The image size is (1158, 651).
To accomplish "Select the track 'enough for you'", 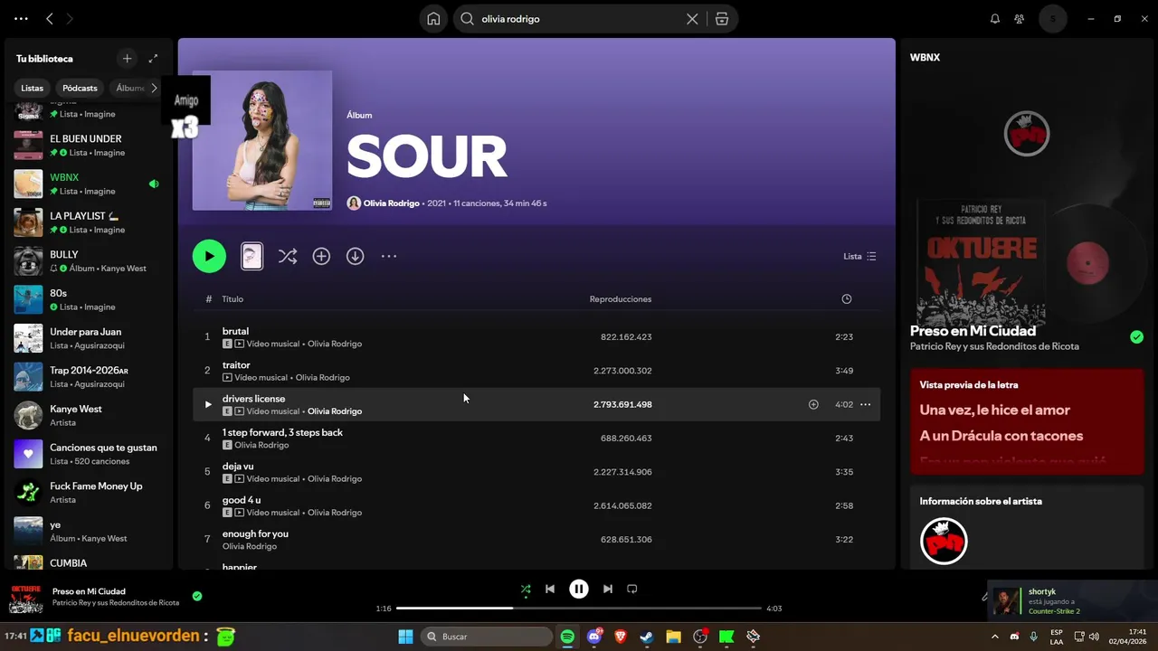I will click(255, 533).
